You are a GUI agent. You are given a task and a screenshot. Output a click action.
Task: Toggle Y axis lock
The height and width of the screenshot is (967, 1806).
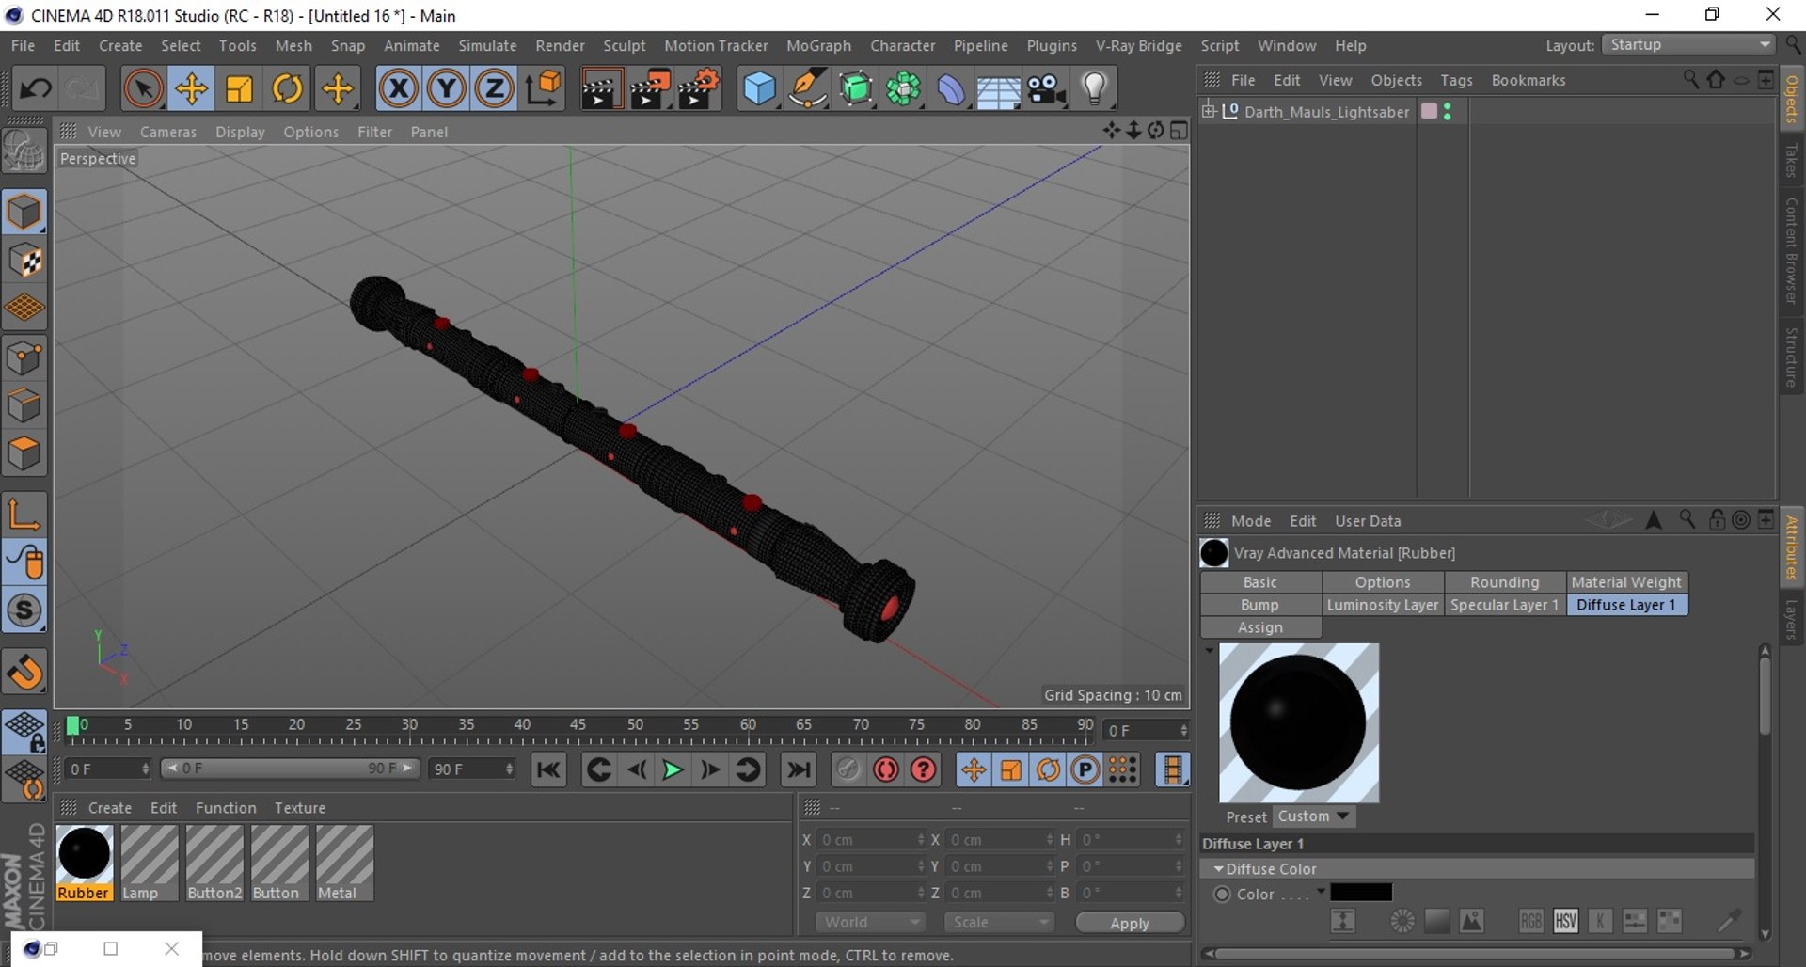[447, 89]
